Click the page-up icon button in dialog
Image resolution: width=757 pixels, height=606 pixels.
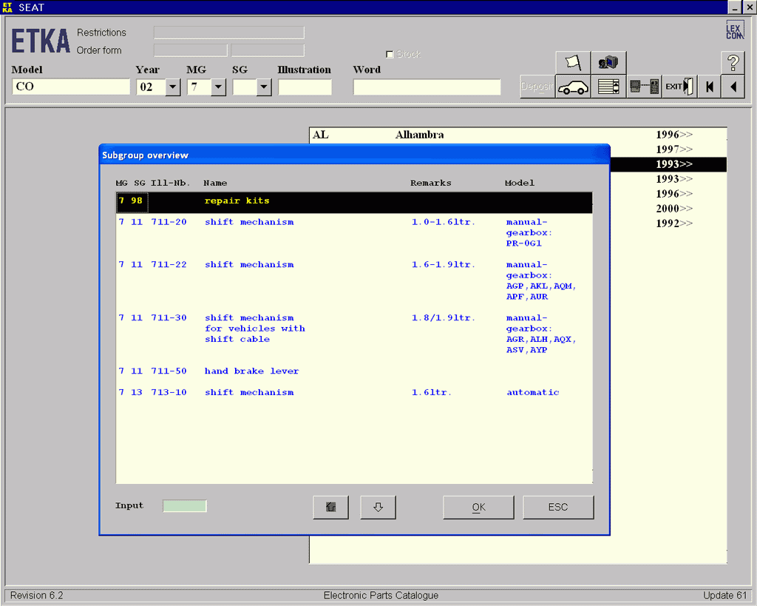click(x=330, y=507)
